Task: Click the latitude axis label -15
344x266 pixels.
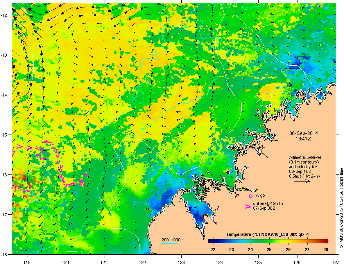Action: [x=4, y=135]
